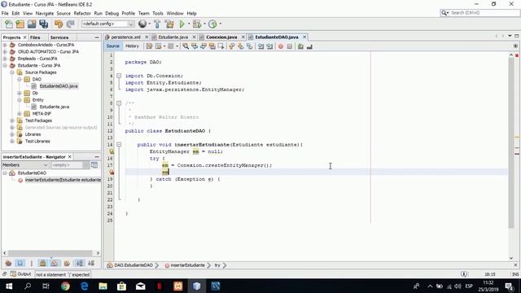Open the Run Project dropdown arrow
Image resolution: width=521 pixels, height=293 pixels.
(x=189, y=24)
